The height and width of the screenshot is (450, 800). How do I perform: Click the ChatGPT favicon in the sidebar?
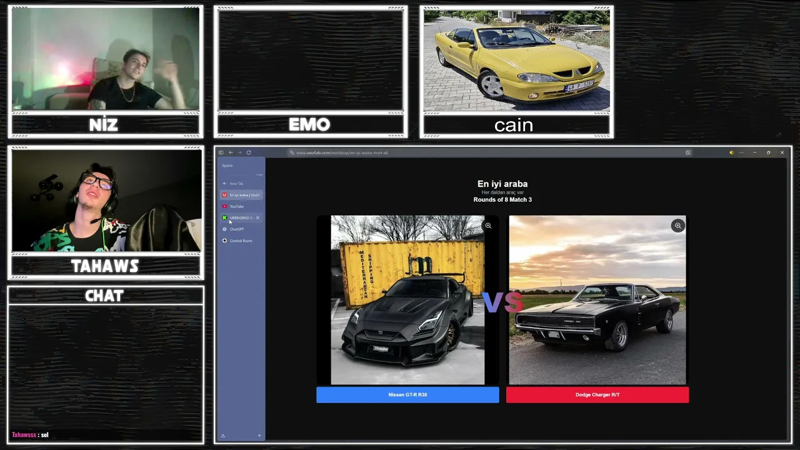click(225, 229)
